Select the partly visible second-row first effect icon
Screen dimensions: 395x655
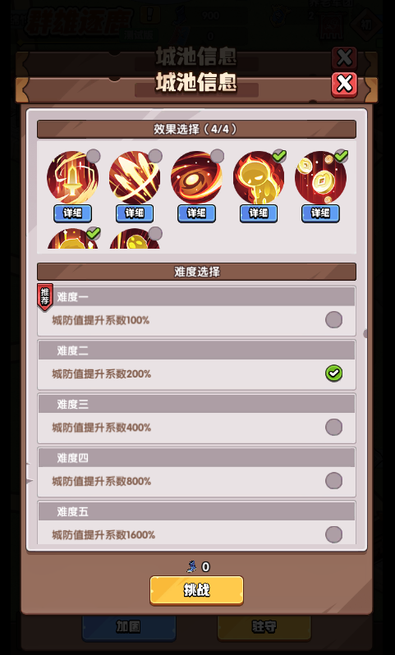coord(73,239)
